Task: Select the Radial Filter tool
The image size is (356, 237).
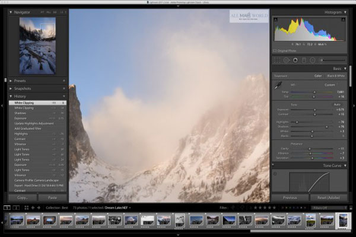Action: 312,60
